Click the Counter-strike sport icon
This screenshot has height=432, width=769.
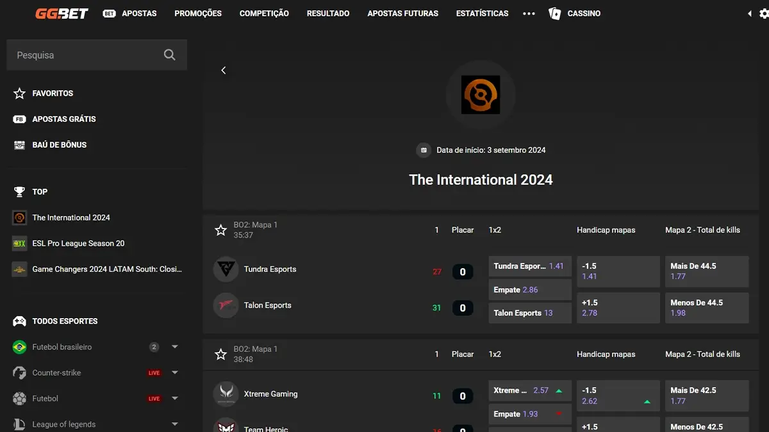[x=19, y=372]
